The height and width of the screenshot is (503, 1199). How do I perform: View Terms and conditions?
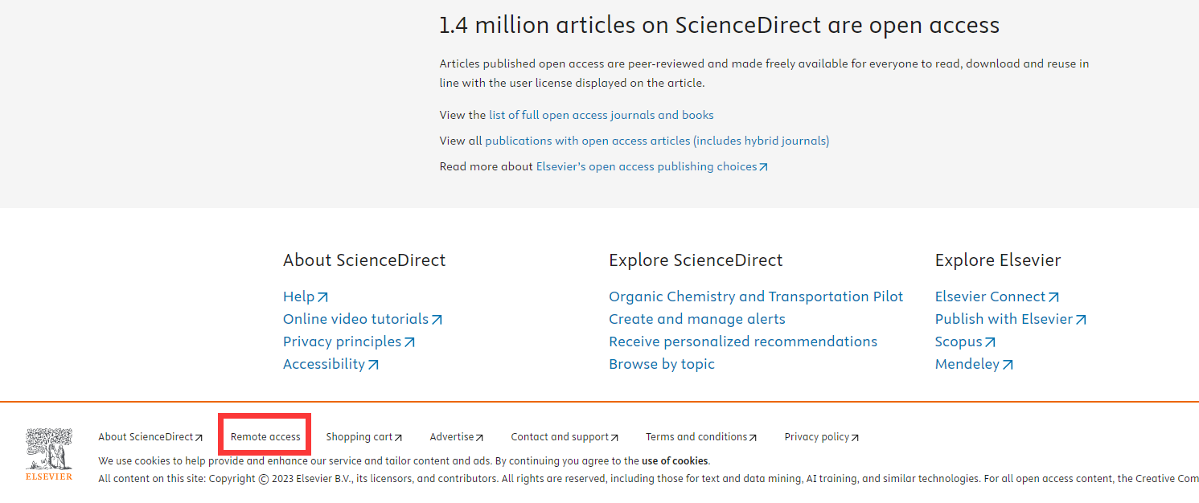click(x=700, y=437)
